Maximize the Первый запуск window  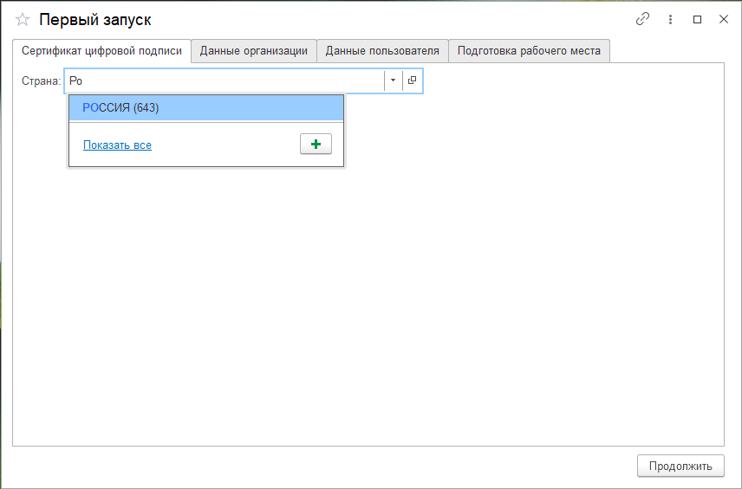(697, 19)
